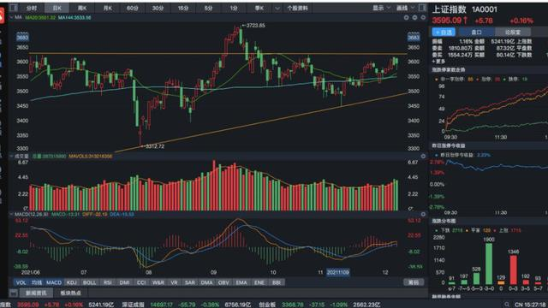Screen dimensions: 548x308
Task: Enable the KDJ indicator
Action: tap(71, 282)
